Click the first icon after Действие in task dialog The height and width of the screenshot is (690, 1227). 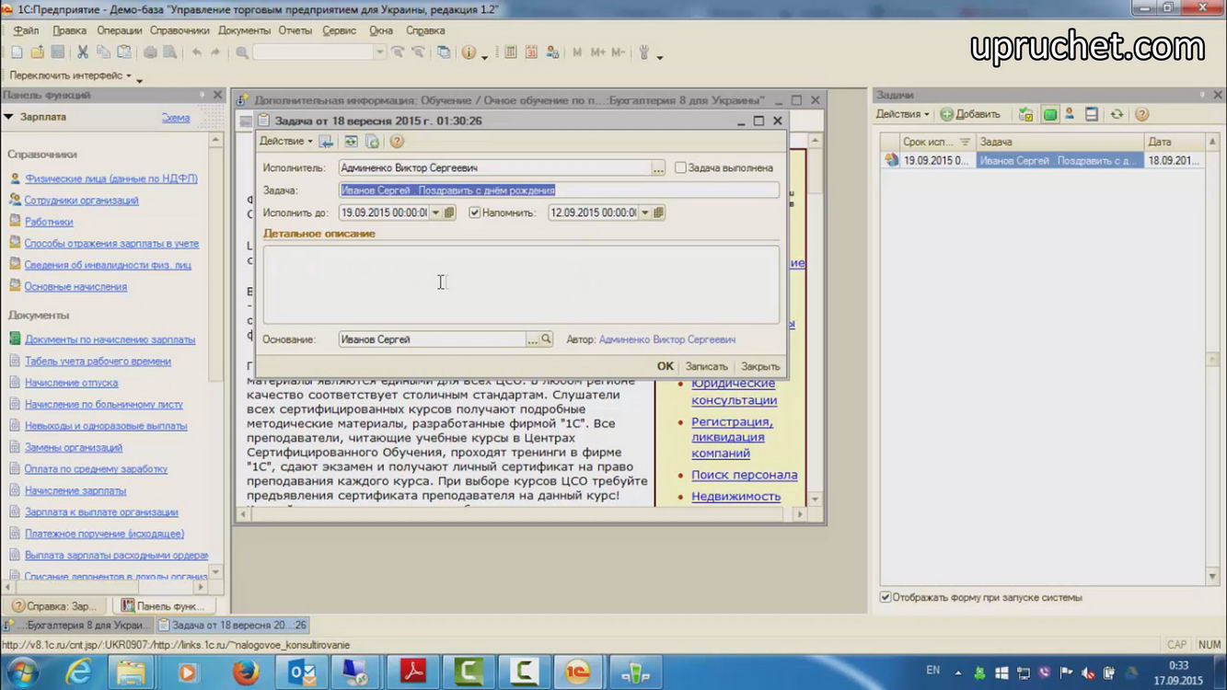tap(326, 141)
